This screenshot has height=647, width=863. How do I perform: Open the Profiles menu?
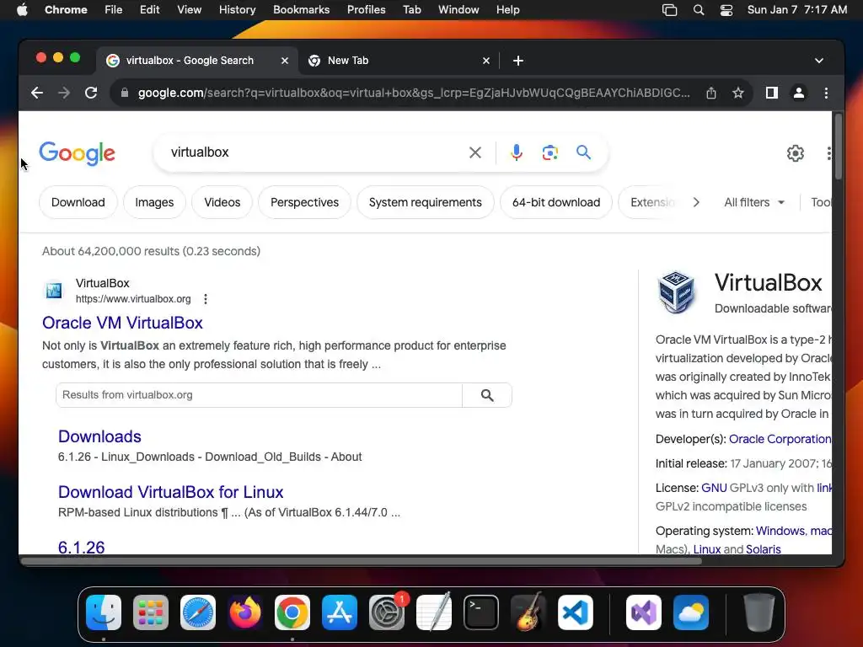366,10
